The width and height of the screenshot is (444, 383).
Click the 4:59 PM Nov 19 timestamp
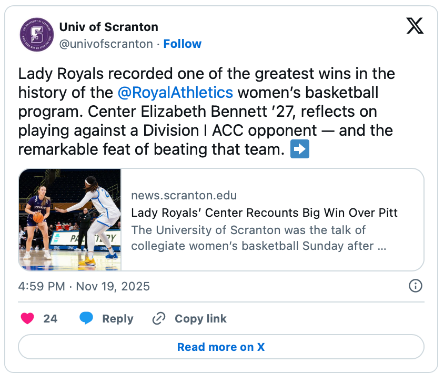coord(84,286)
